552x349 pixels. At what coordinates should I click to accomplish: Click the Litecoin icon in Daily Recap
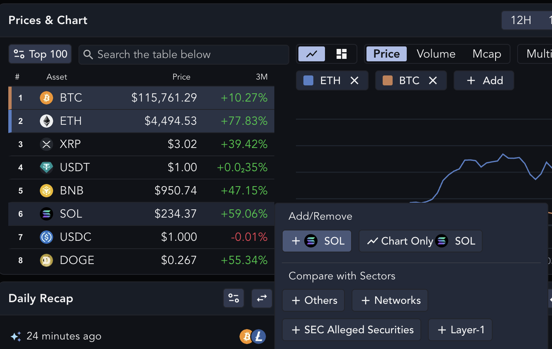click(259, 337)
